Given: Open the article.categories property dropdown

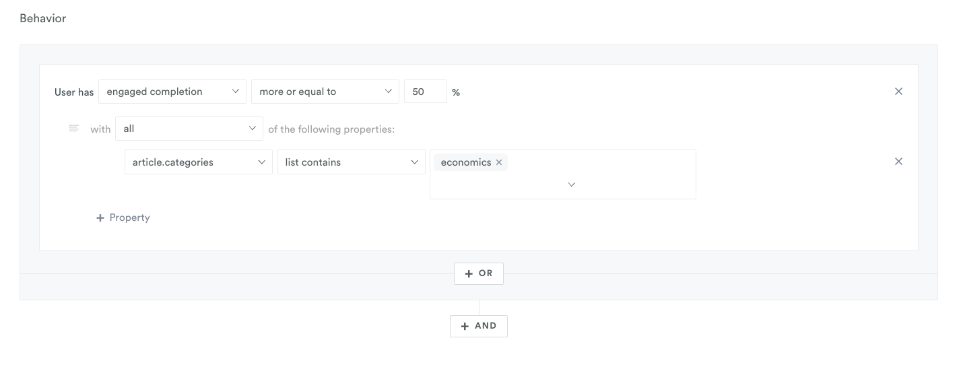Looking at the screenshot, I should pos(198,162).
